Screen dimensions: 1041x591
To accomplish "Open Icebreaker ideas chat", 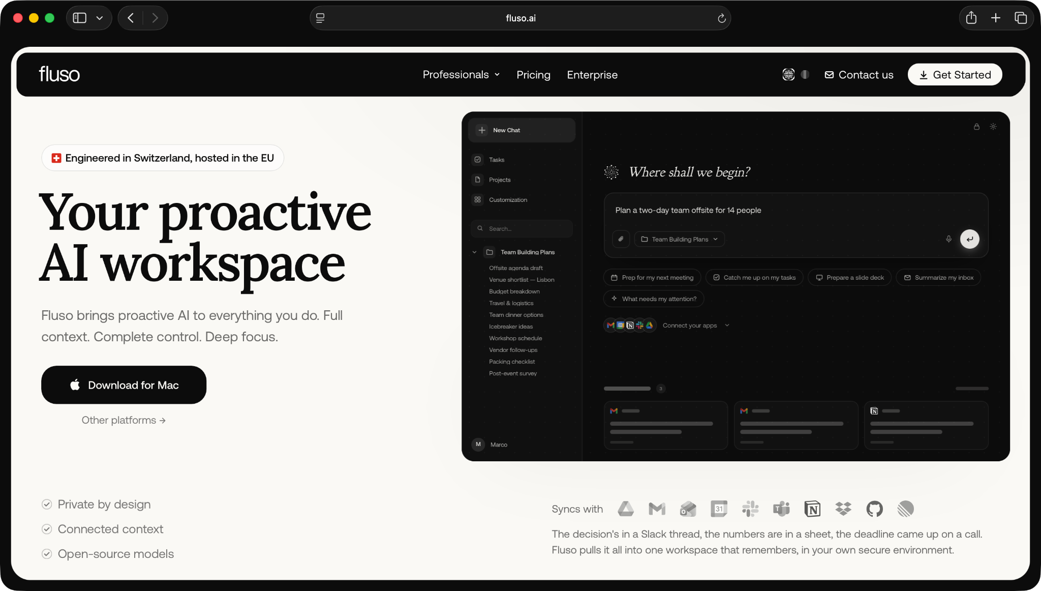I will tap(511, 327).
